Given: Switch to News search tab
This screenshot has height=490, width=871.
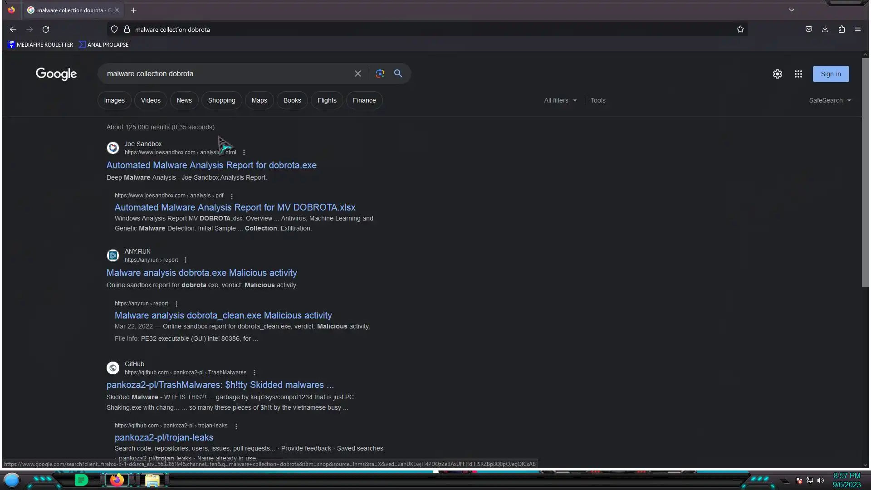Looking at the screenshot, I should coord(184,100).
